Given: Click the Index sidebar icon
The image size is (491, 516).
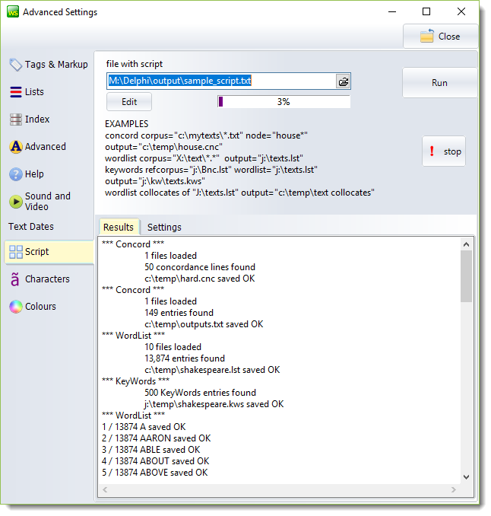Looking at the screenshot, I should point(15,119).
